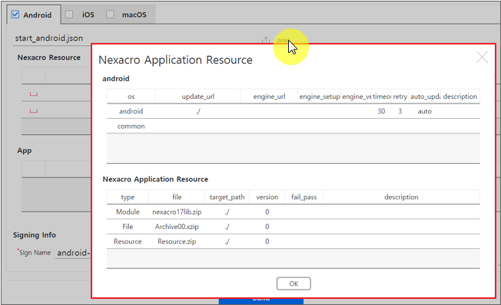Select the 'version' column header
Viewport: 501px width, 305px height.
267,197
